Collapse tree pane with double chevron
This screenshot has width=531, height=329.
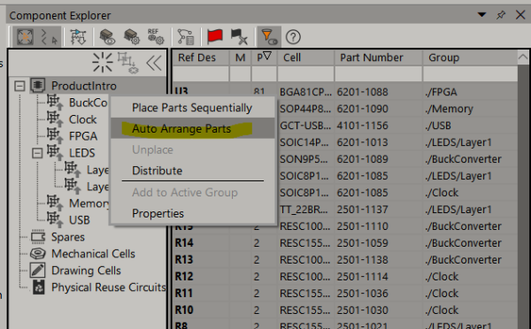point(154,63)
